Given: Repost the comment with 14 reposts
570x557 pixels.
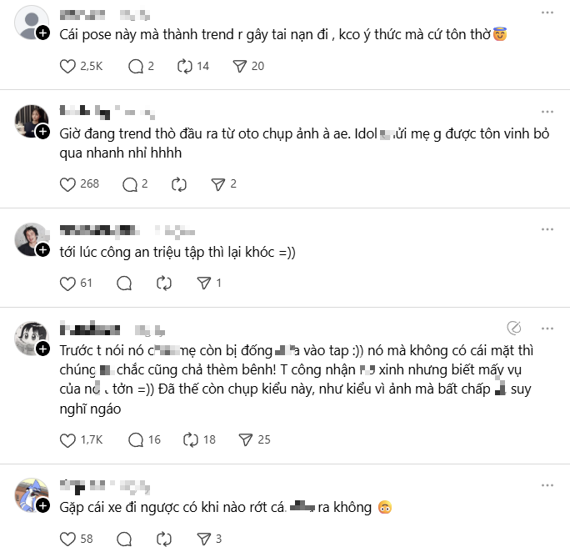Looking at the screenshot, I should click(x=187, y=66).
